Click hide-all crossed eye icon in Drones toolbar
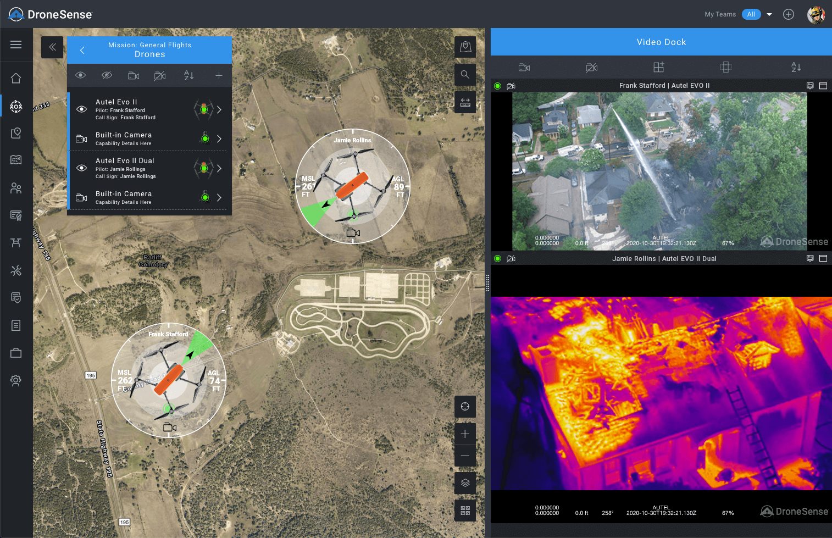This screenshot has height=538, width=832. (x=107, y=75)
